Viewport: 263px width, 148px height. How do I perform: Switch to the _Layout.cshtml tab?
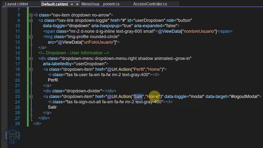point(16,4)
